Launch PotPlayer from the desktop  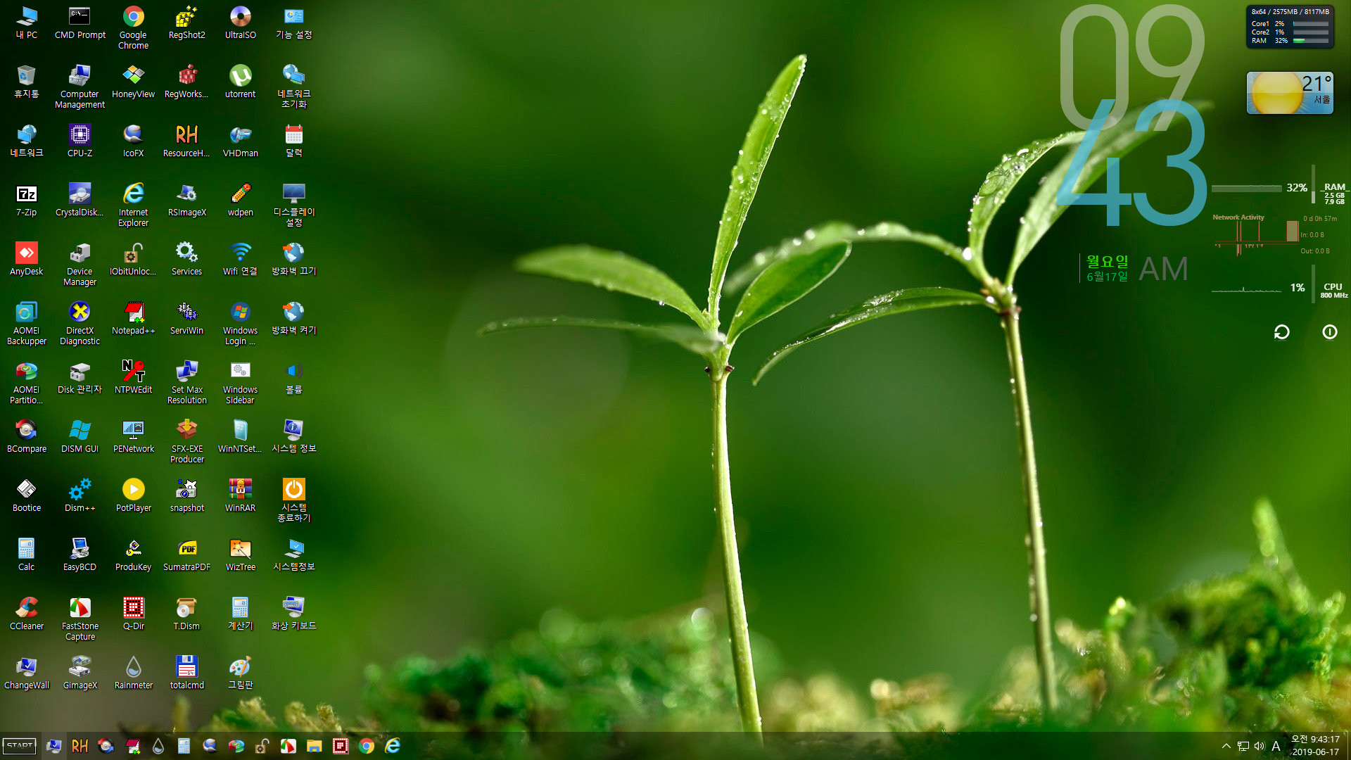(x=133, y=495)
